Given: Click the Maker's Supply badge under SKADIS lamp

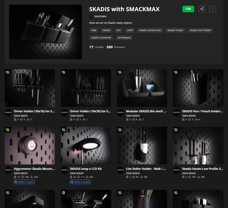Looking at the screenshot, I should pos(80,182).
